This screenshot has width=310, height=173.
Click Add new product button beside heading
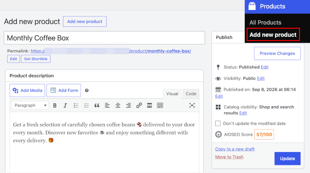click(85, 21)
